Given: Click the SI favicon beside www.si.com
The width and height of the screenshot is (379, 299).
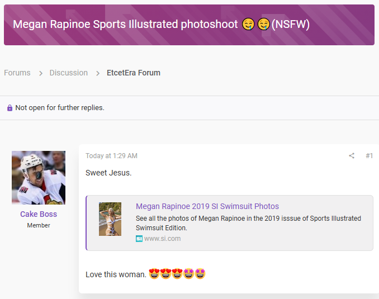Looking at the screenshot, I should pyautogui.click(x=139, y=239).
